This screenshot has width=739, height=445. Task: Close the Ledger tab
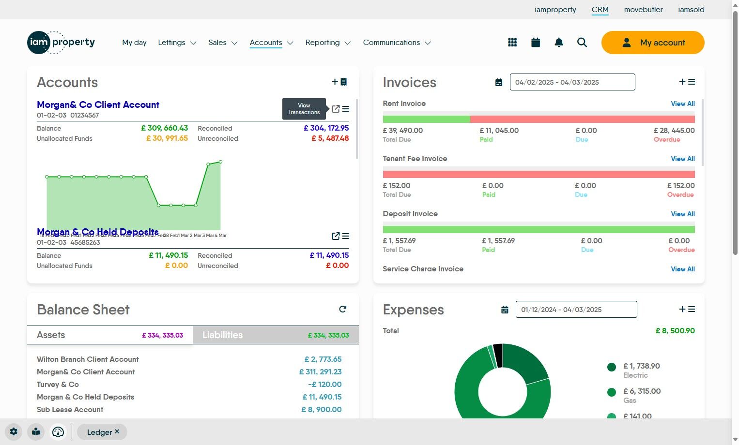coord(117,431)
